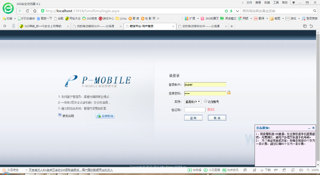This screenshot has height=175, width=320.
Task: Click the 取消 cancel button
Action: [217, 118]
